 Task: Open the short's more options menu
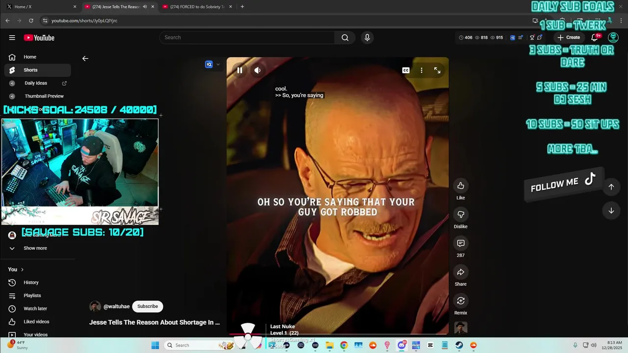421,70
